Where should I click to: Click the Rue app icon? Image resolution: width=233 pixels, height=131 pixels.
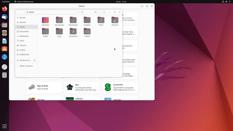(70, 87)
